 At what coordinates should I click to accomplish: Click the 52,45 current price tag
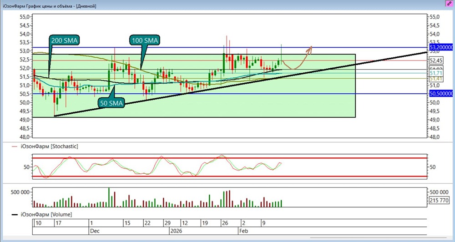(435, 60)
